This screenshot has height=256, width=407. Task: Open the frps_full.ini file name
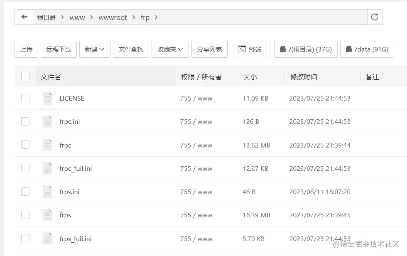pyautogui.click(x=76, y=239)
